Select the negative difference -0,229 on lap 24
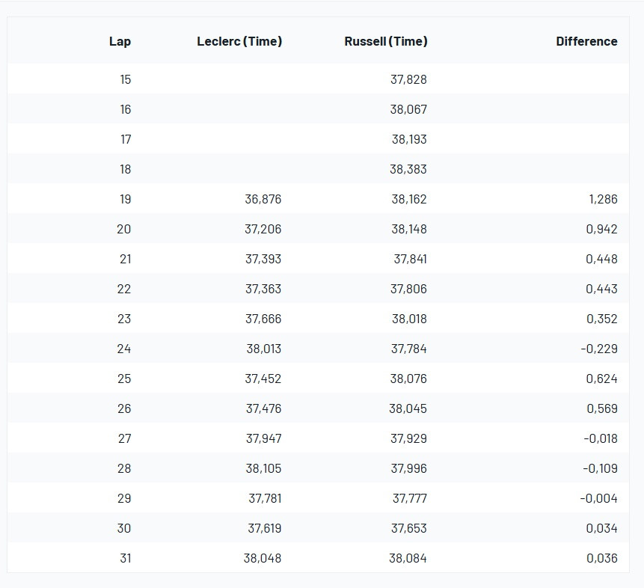This screenshot has height=588, width=644. click(600, 349)
